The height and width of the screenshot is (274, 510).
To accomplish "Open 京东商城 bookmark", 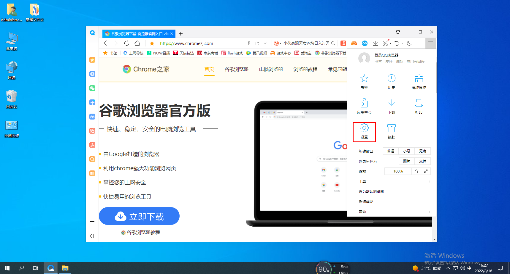I will click(208, 53).
